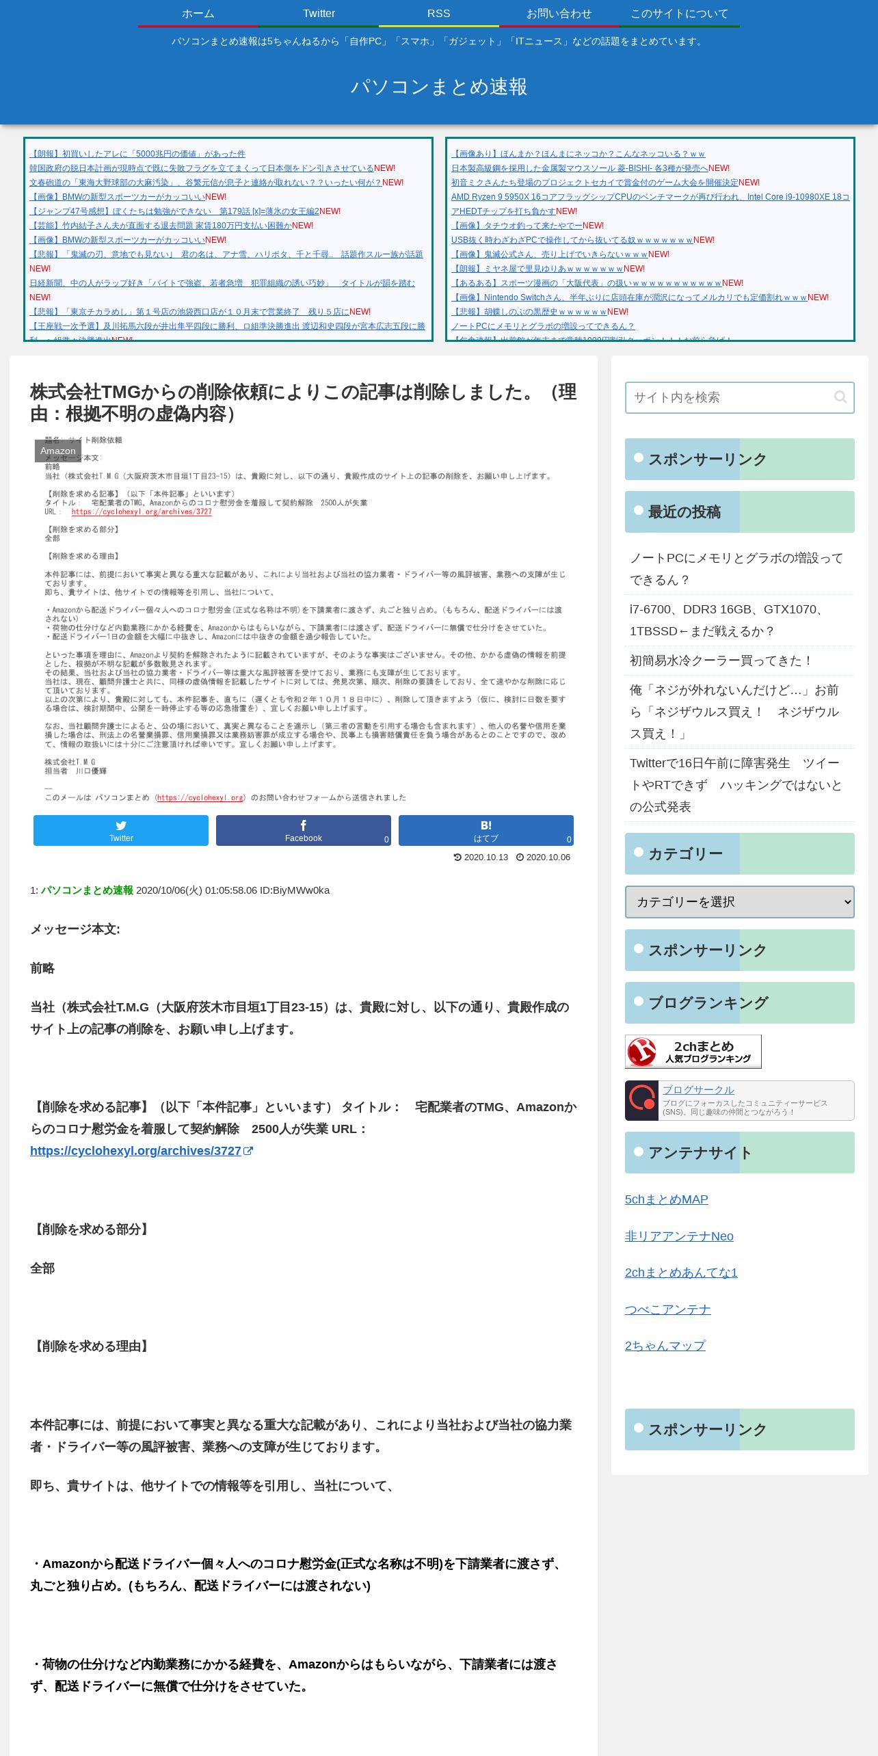This screenshot has height=1756, width=878.
Task: Open headline USB抜く時わざわざPCで操作
Action: point(572,240)
